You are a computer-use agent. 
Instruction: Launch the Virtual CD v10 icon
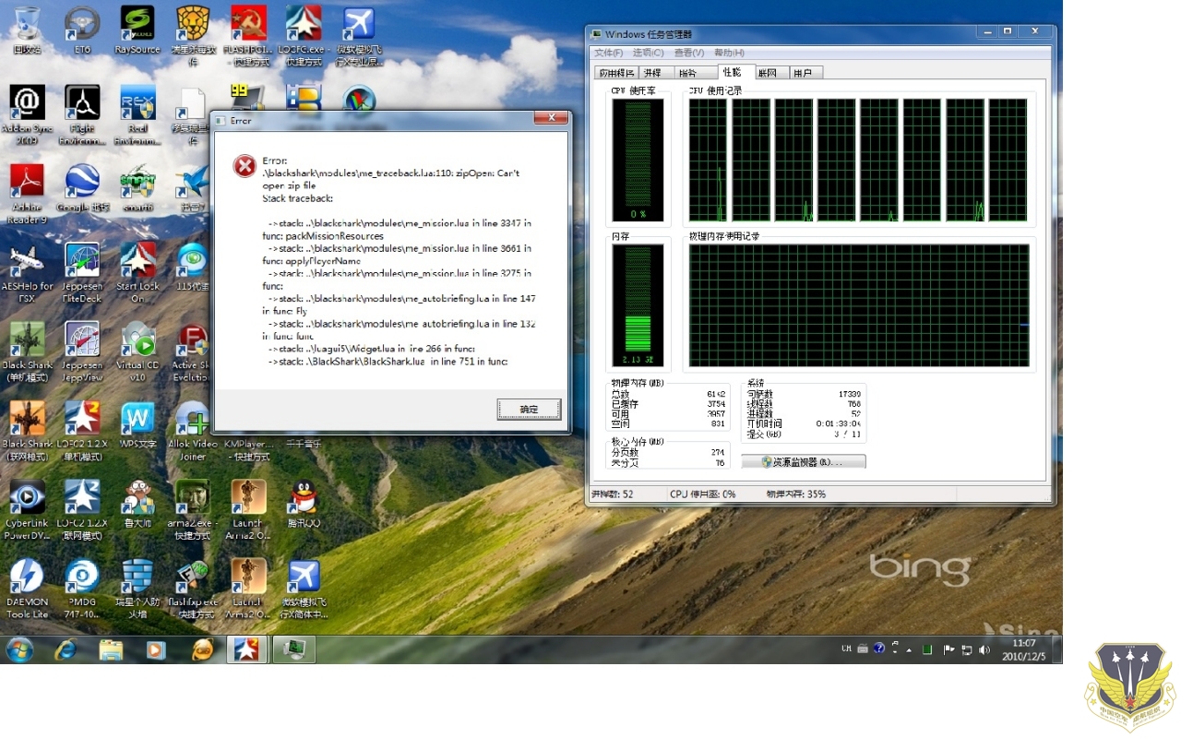click(137, 351)
